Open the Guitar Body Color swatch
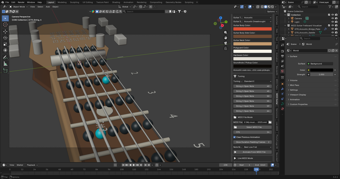This screenshot has height=179, width=340. pos(252,29)
